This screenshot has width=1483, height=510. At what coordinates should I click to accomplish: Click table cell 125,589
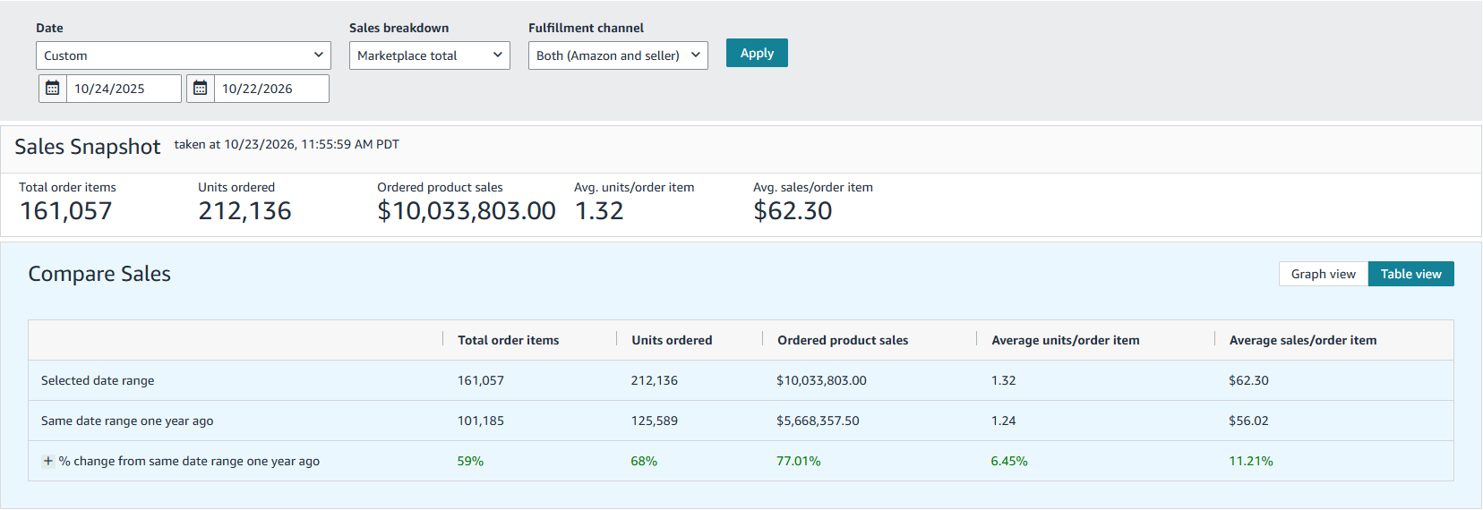tap(654, 421)
